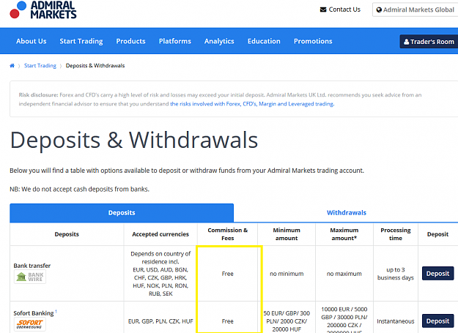Click 'Free' fee in Sofort Banking row
The height and width of the screenshot is (333, 458).
pos(228,321)
